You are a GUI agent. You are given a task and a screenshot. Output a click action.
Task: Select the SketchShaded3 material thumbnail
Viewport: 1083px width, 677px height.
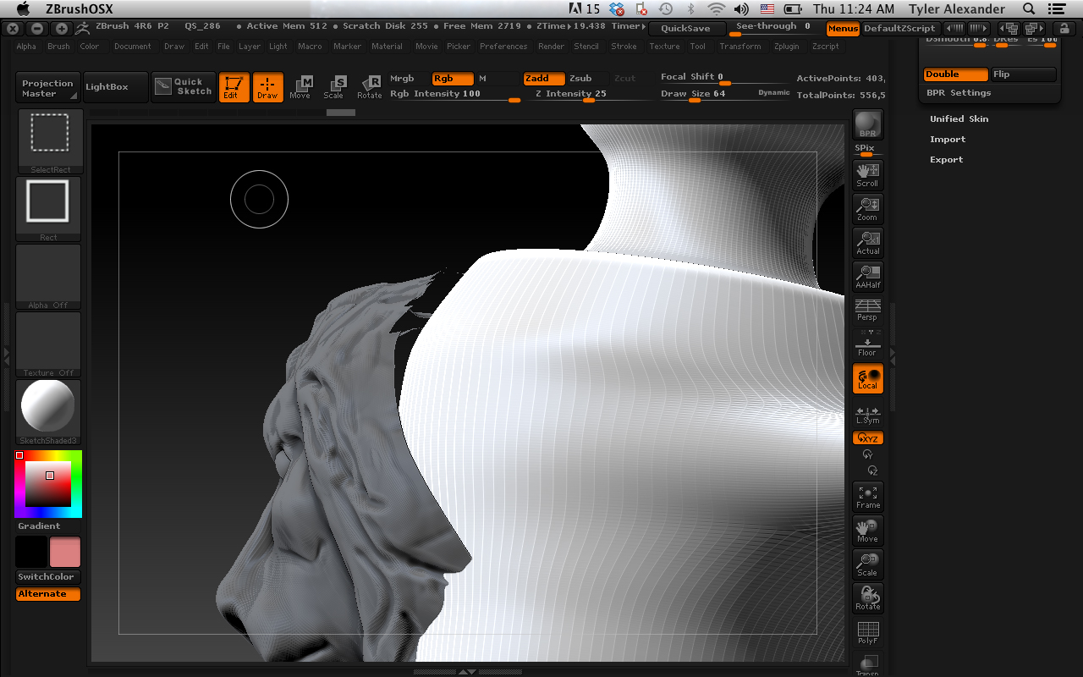[x=47, y=406]
